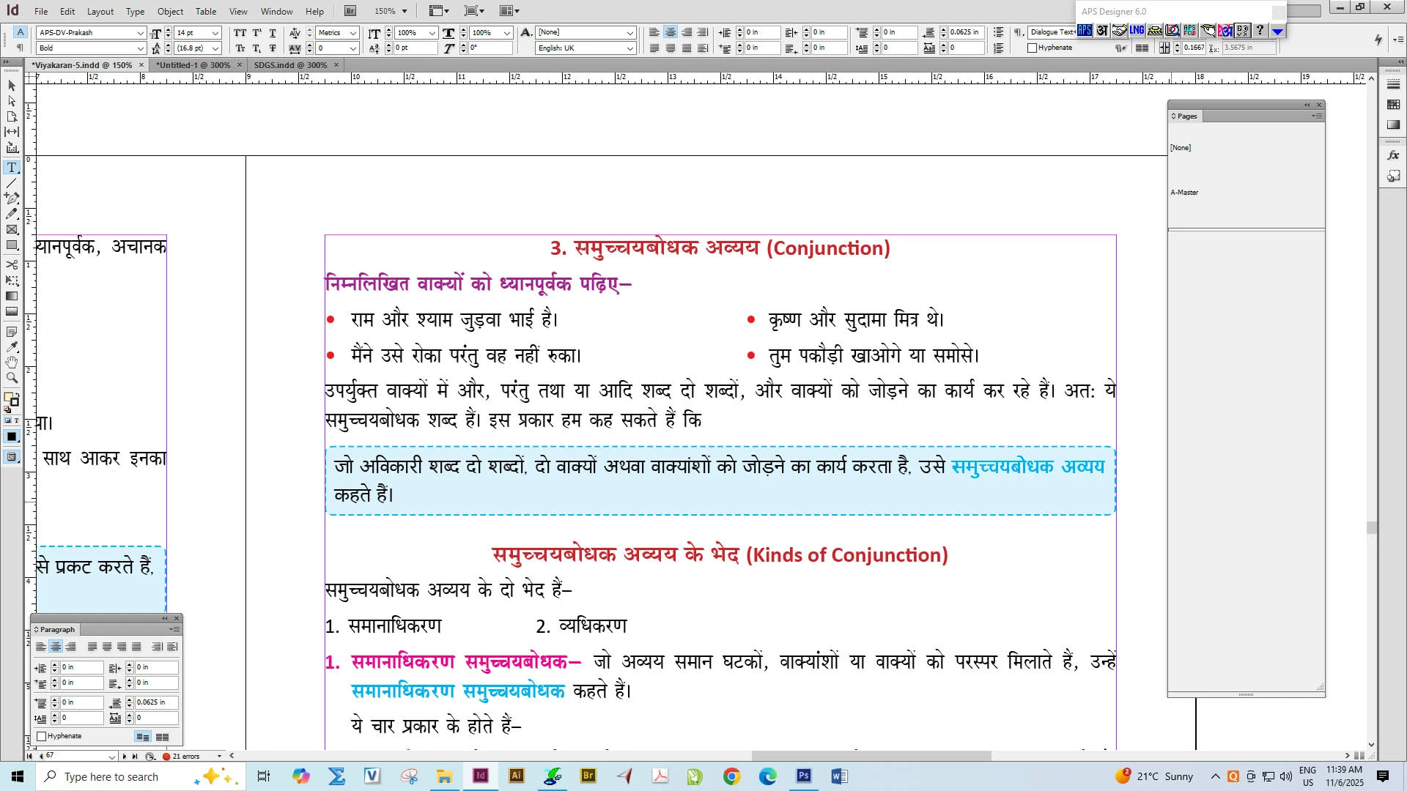Enable Hyphenate checkbox in control bar

1033,48
